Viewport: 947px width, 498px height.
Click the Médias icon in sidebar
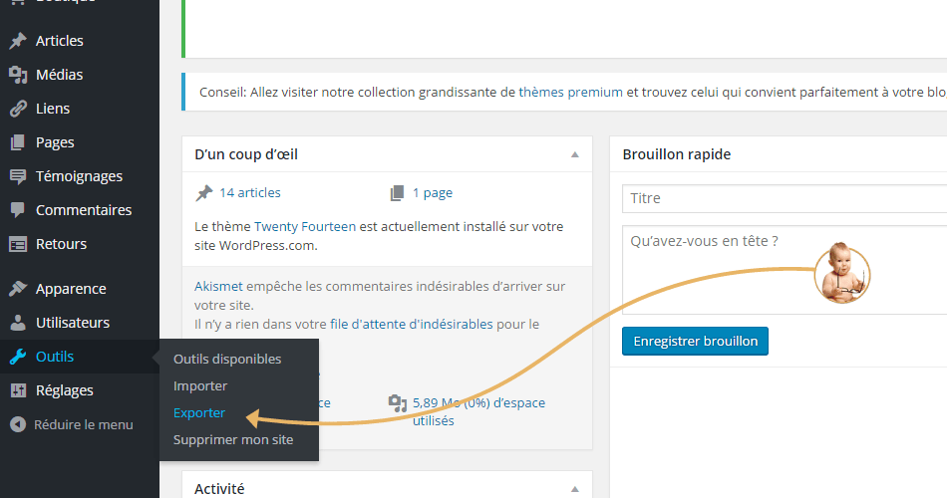point(18,75)
